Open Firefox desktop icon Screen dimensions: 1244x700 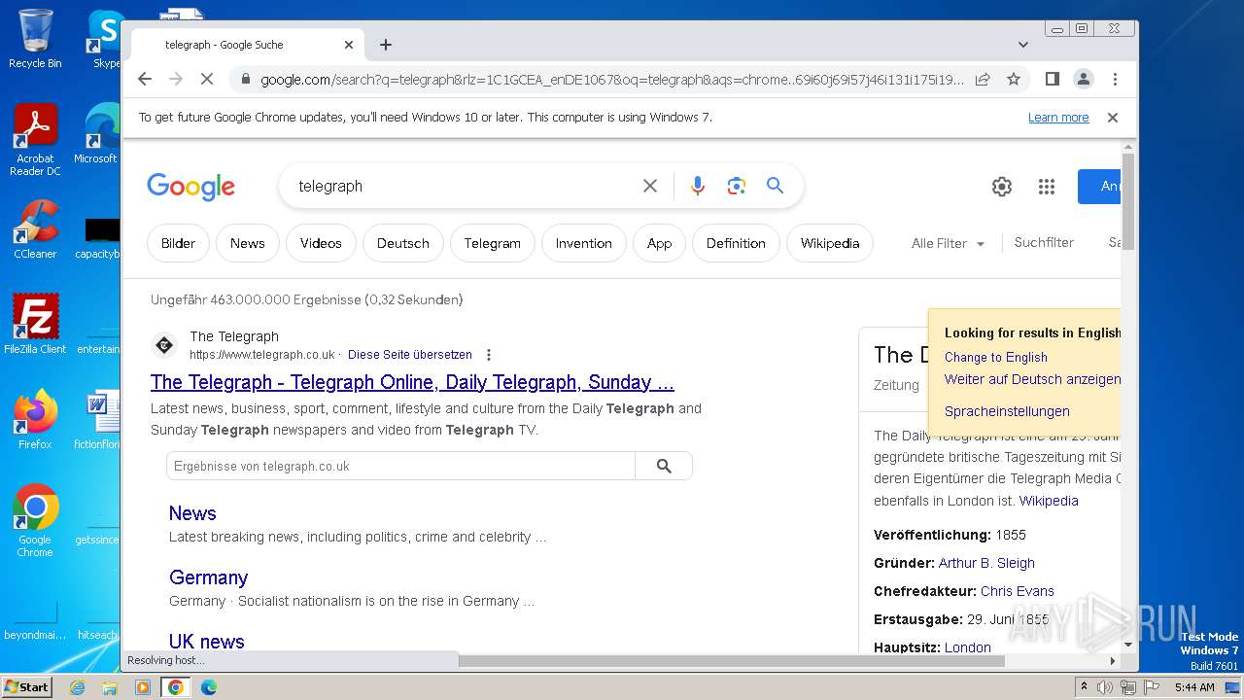(35, 419)
